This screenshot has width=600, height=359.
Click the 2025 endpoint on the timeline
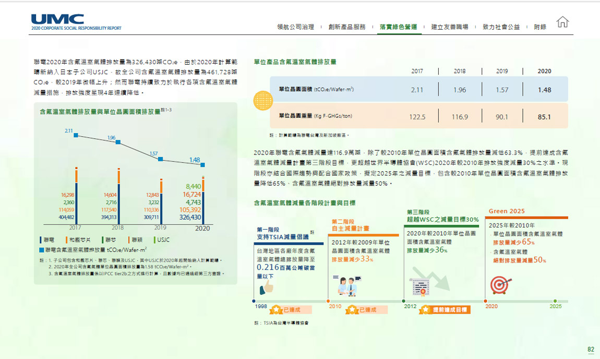[x=567, y=301]
